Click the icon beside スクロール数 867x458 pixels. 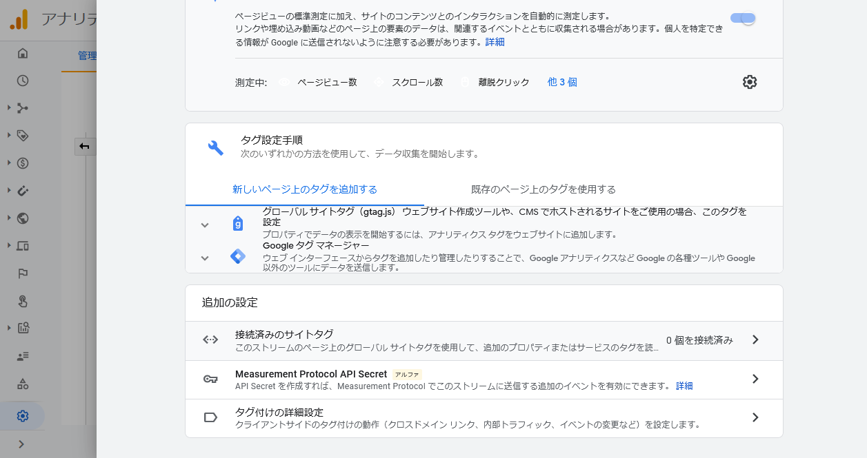[x=378, y=82]
